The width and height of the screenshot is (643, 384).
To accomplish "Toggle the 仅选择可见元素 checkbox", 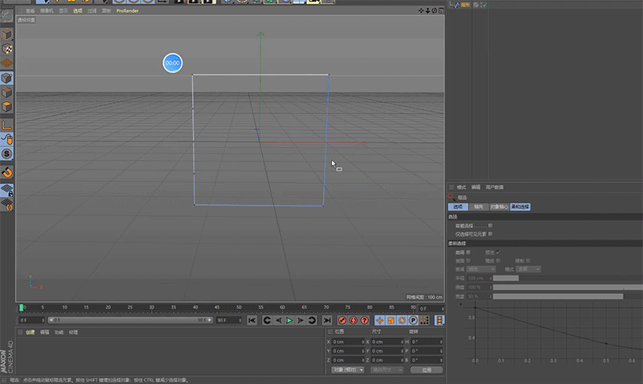I will point(490,234).
